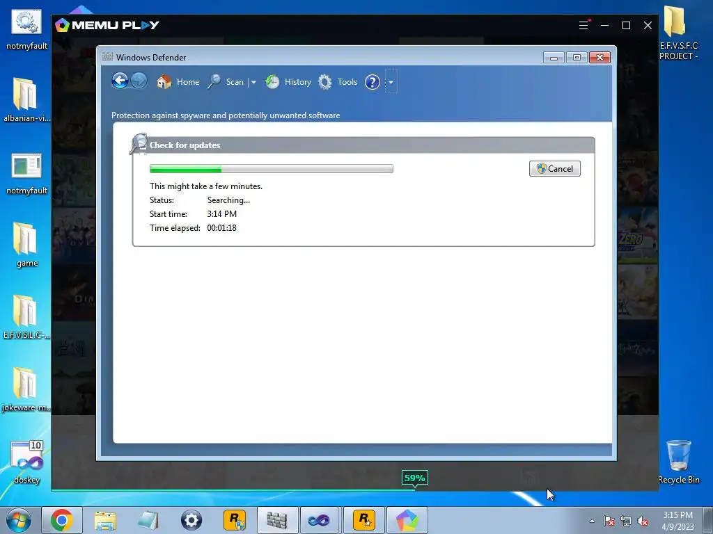Click the magnifying glass Scan icon
Image resolution: width=713 pixels, height=534 pixels.
(x=214, y=82)
